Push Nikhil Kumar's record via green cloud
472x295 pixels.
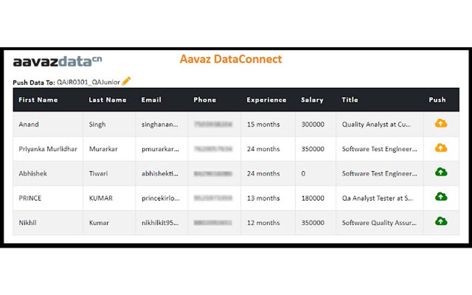(x=441, y=221)
